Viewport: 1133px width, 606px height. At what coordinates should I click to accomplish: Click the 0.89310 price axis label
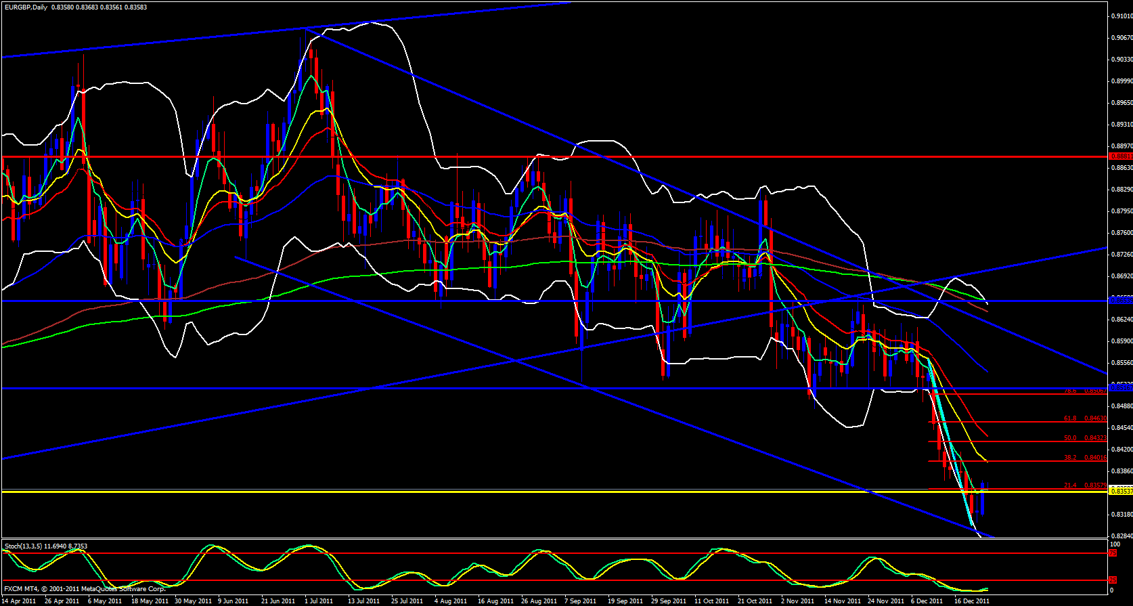(1122, 125)
